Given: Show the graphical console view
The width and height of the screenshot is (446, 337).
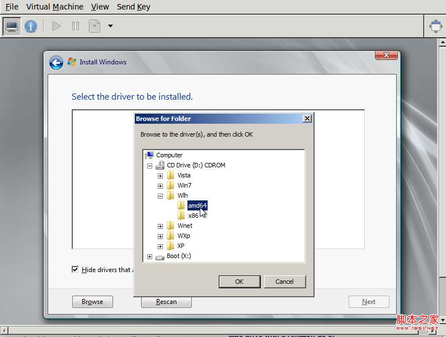Looking at the screenshot, I should pyautogui.click(x=12, y=26).
